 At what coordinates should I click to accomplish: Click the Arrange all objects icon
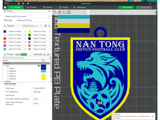(x=69, y=12)
